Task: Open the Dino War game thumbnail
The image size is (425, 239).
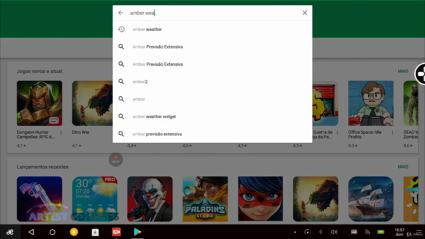Action: 92,104
